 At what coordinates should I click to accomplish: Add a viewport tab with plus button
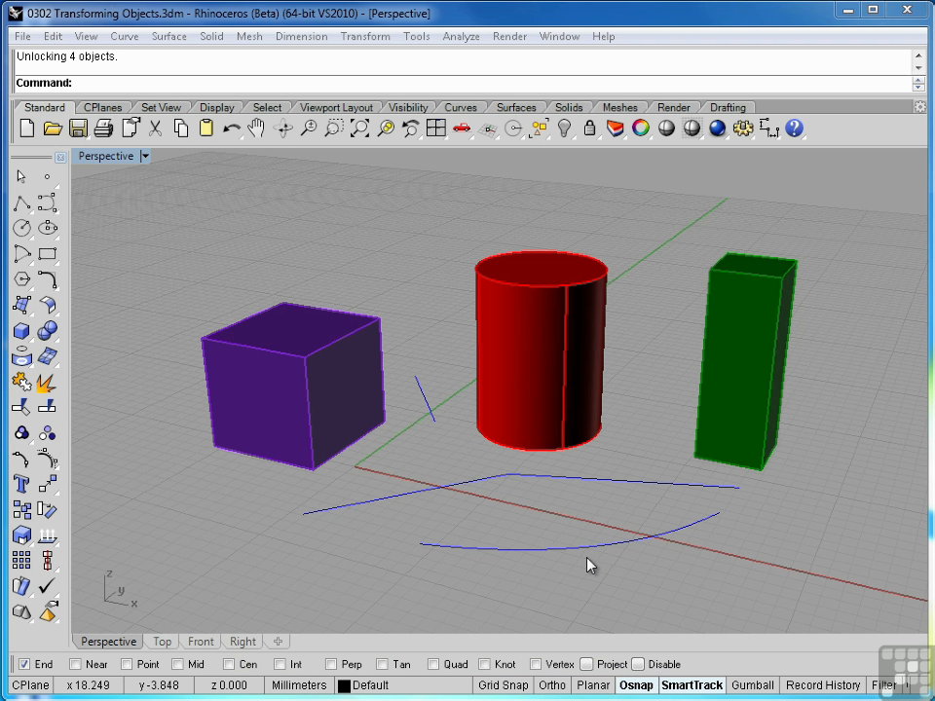278,642
